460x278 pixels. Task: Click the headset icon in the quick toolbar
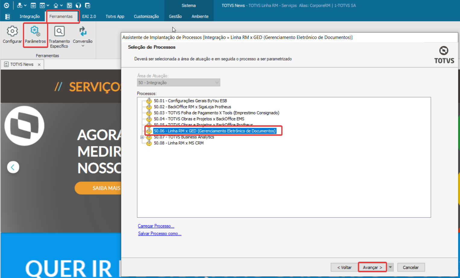(x=78, y=5)
